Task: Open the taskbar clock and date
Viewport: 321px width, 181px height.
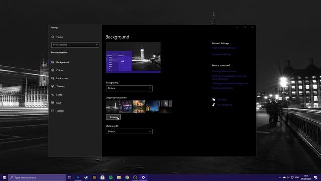Action: [306, 177]
